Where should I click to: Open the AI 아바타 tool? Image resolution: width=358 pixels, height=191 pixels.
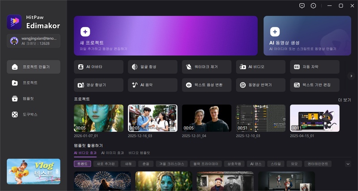(x=99, y=67)
